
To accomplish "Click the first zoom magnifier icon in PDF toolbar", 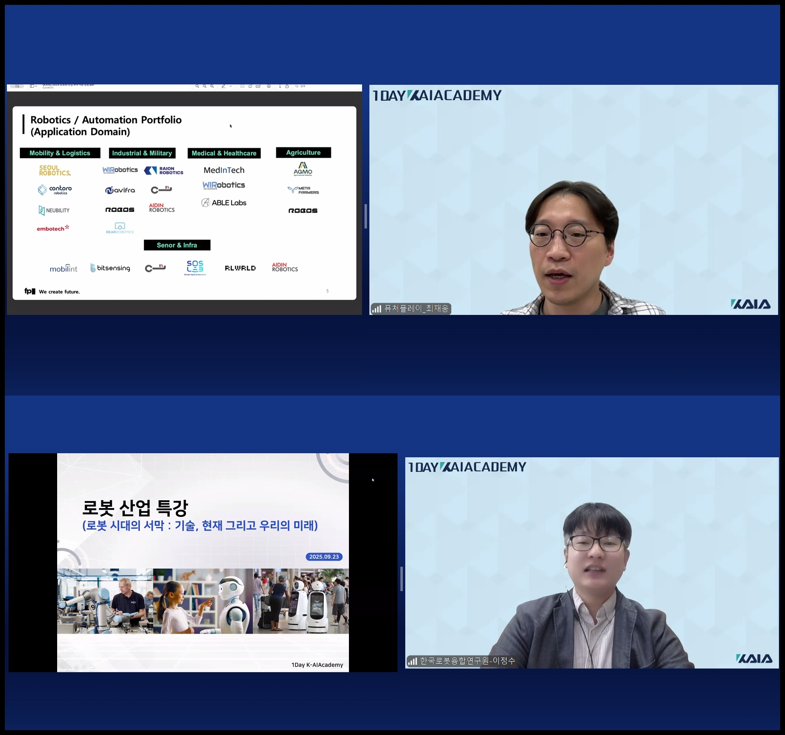I will (197, 86).
